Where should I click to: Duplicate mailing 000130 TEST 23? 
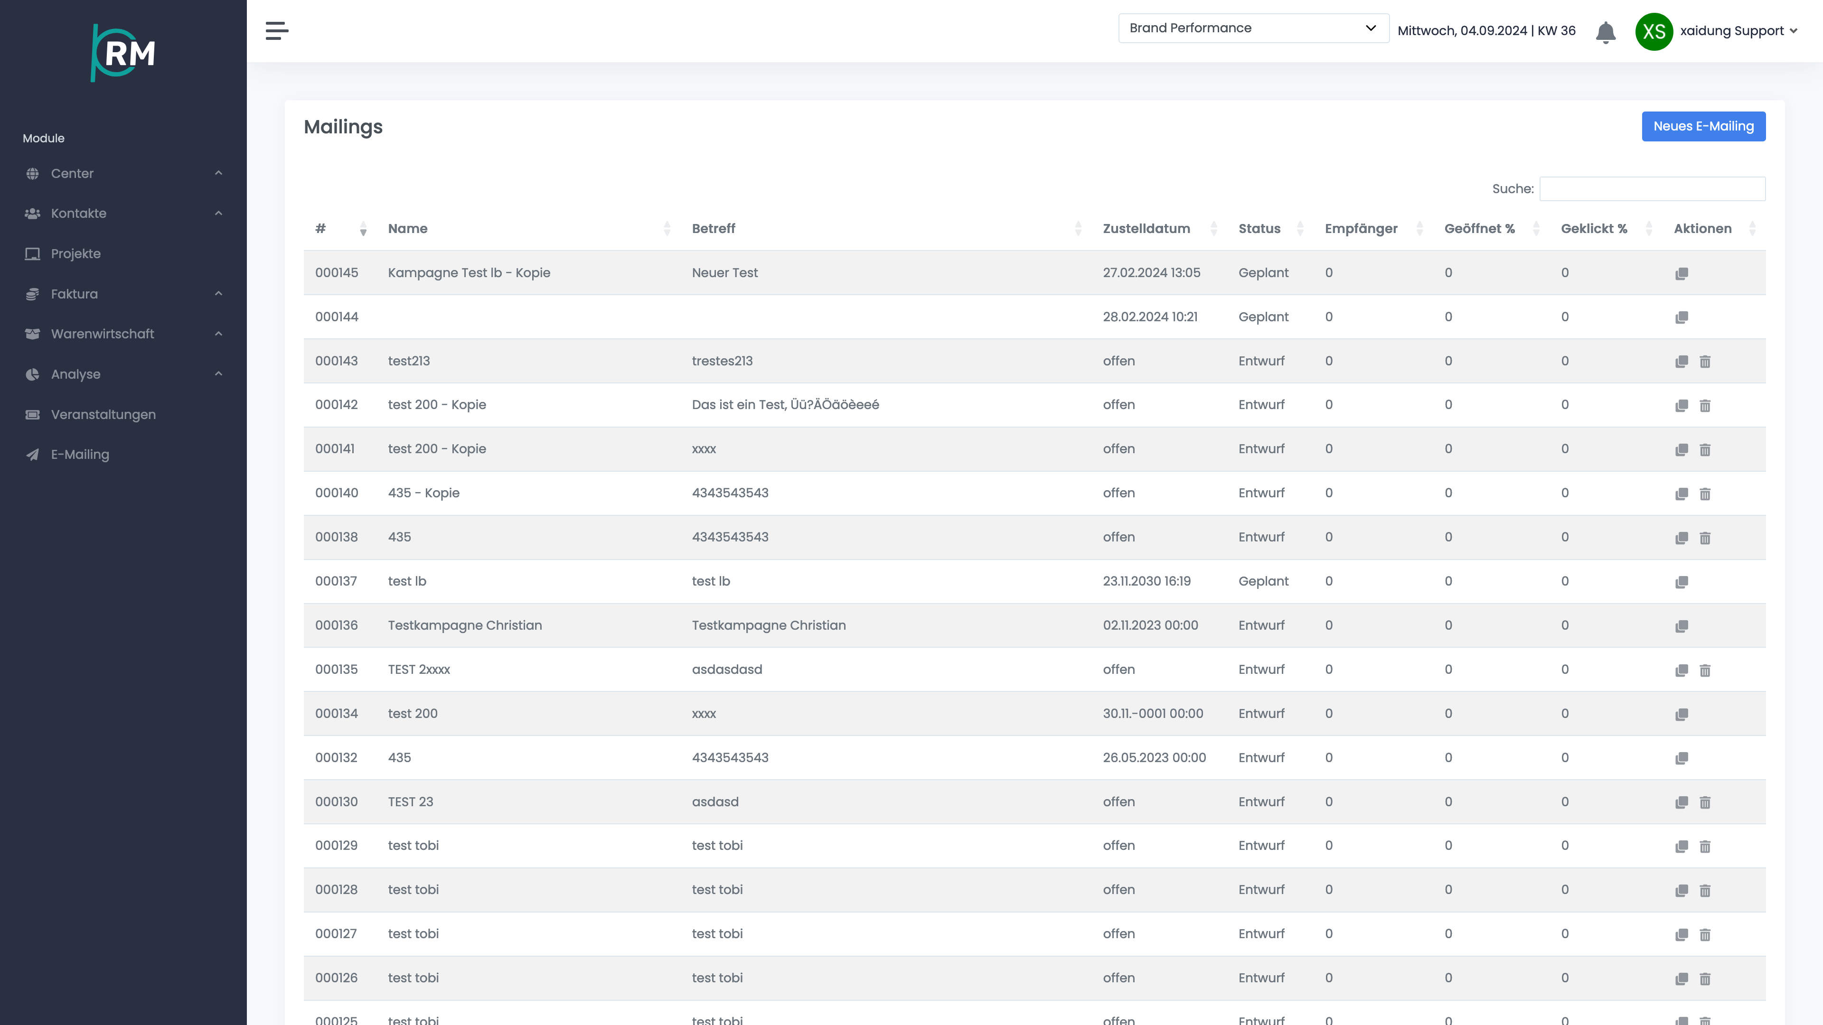coord(1682,802)
